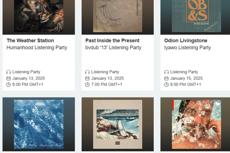Open Odion Livingstone title link
This screenshot has height=153, width=230.
tap(186, 41)
